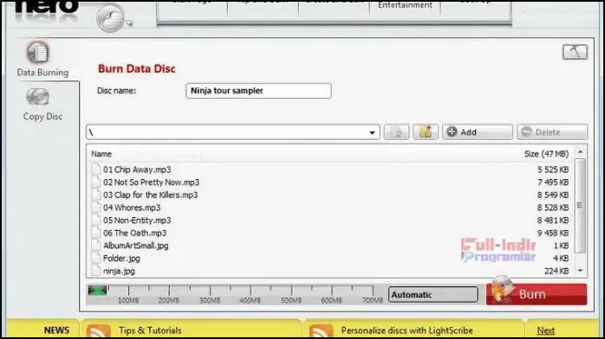605x339 pixels.
Task: Click the 8 481 KB size value
Action: [x=553, y=221]
